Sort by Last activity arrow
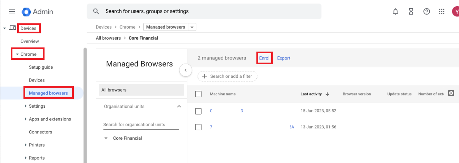This screenshot has height=163, width=459. 327,94
